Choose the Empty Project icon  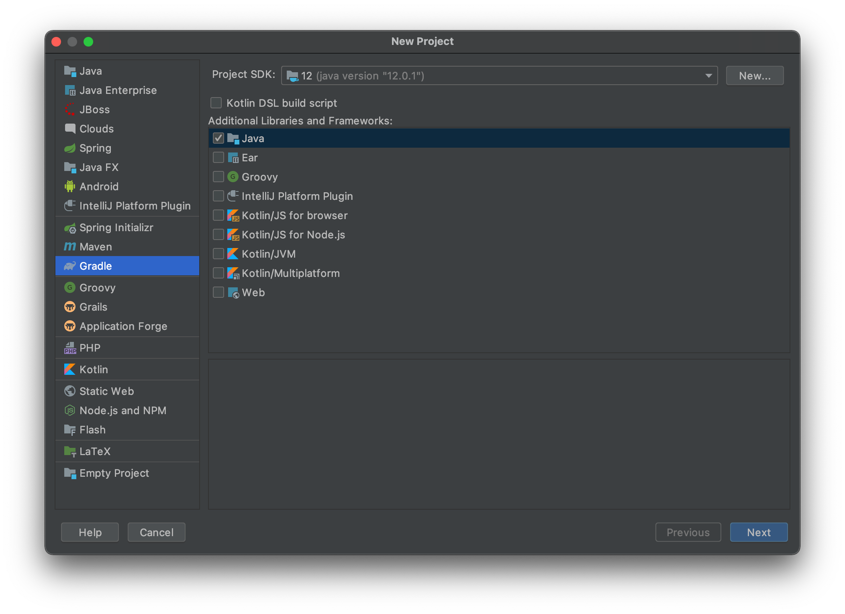pyautogui.click(x=70, y=473)
